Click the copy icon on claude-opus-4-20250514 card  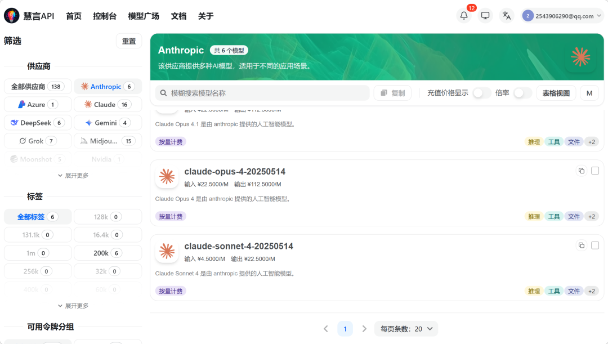click(582, 171)
